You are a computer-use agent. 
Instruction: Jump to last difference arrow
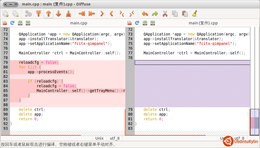click(68, 14)
